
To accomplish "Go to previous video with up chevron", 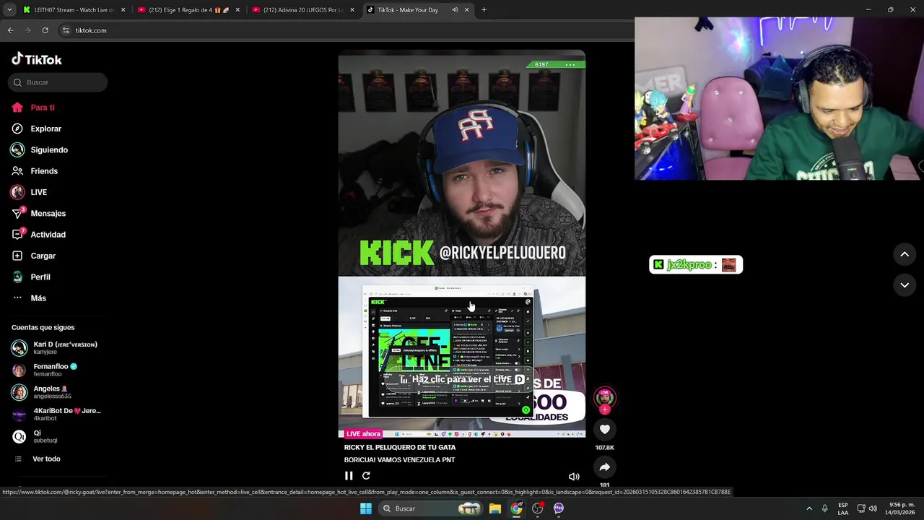I will (905, 254).
